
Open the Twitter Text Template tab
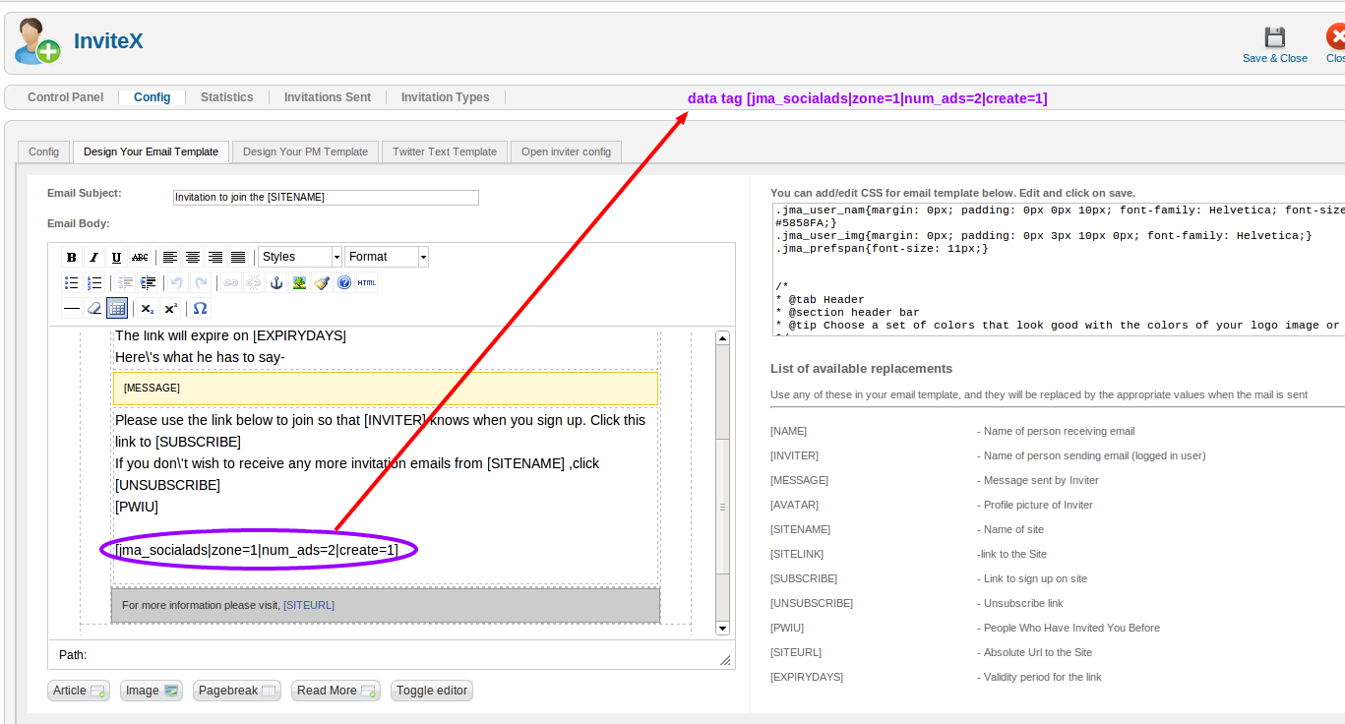coord(445,151)
